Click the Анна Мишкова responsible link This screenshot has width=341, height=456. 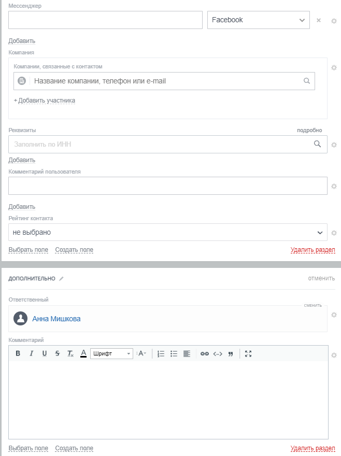coord(56,319)
